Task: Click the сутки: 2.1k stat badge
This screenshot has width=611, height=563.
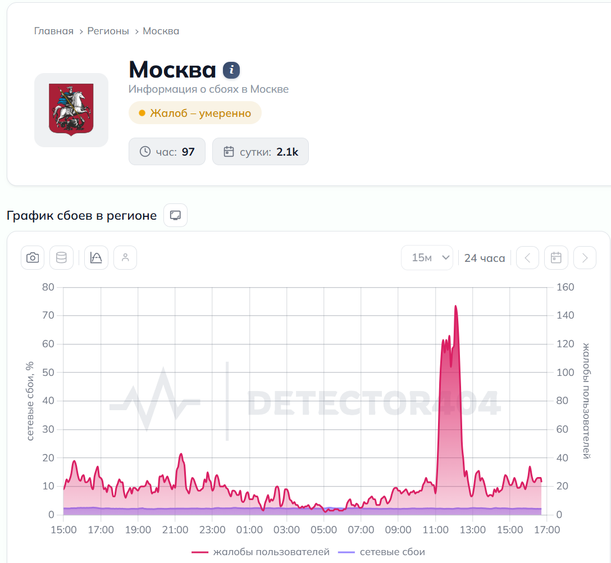Action: pos(261,152)
